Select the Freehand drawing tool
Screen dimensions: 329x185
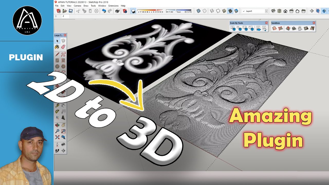tap(63, 54)
